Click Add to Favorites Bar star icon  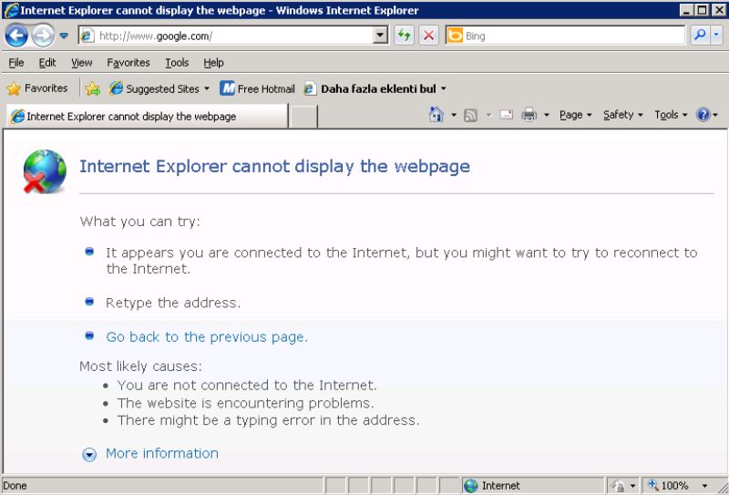point(93,88)
